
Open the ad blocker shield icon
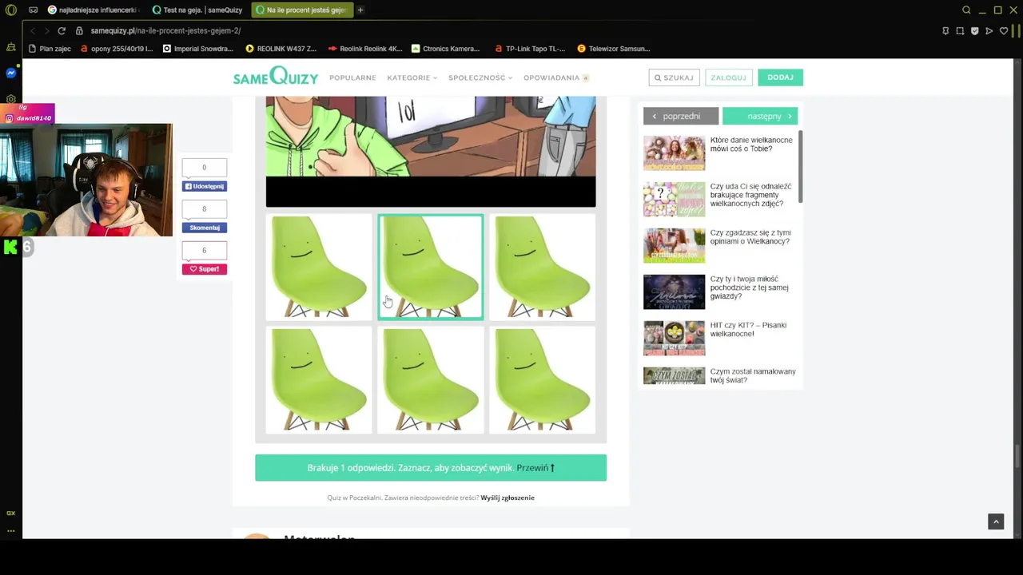click(x=974, y=30)
